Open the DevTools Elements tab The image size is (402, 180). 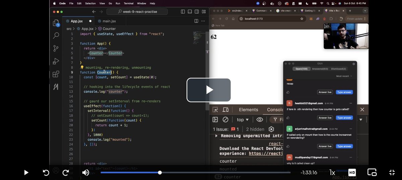coord(248,109)
